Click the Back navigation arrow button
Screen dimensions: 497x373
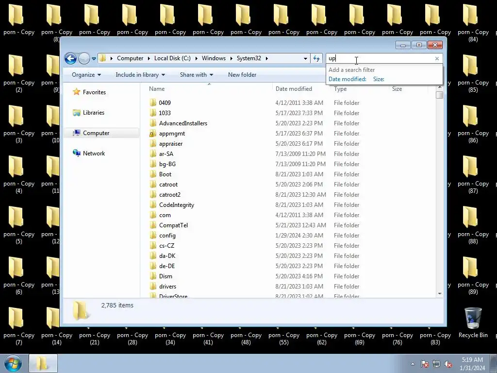[x=70, y=58]
